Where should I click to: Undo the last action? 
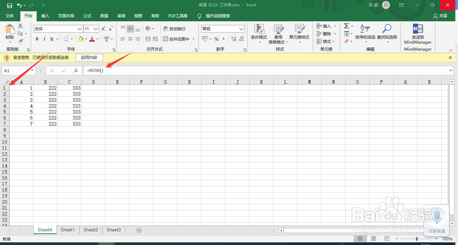coord(19,5)
